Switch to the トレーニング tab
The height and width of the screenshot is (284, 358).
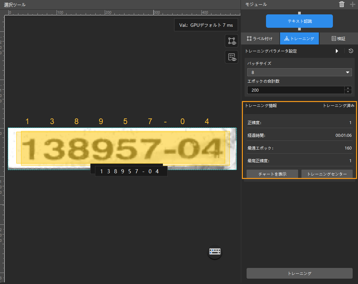point(299,38)
